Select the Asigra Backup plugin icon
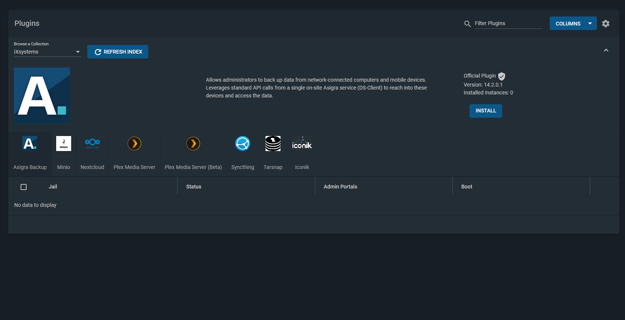 click(30, 144)
